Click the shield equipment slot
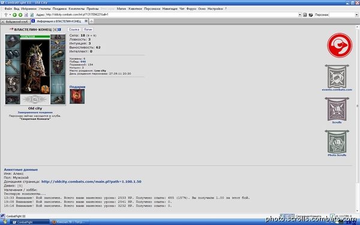Screen dimensions: 360x225 click(58, 67)
